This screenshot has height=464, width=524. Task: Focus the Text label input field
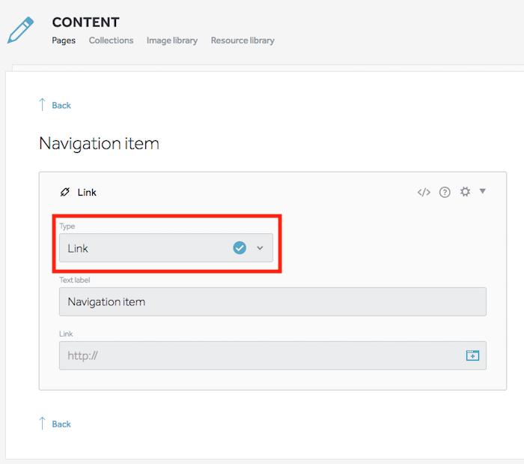272,302
